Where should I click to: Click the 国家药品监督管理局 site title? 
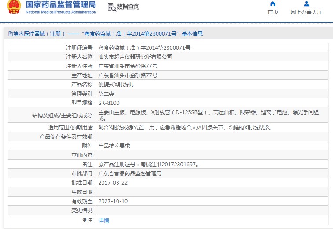pyautogui.click(x=61, y=5)
